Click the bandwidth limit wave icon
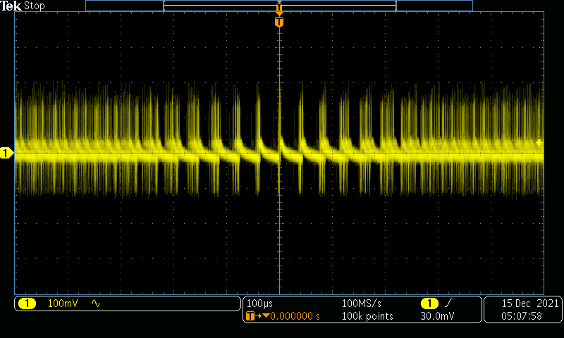This screenshot has width=564, height=338. 96,303
